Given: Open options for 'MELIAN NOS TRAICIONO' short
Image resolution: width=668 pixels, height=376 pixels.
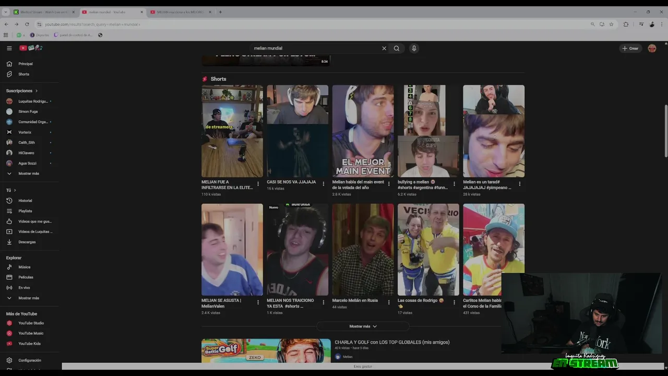Looking at the screenshot, I should pos(323,302).
